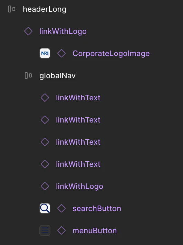Select the headerLong frame layer

coord(45,9)
